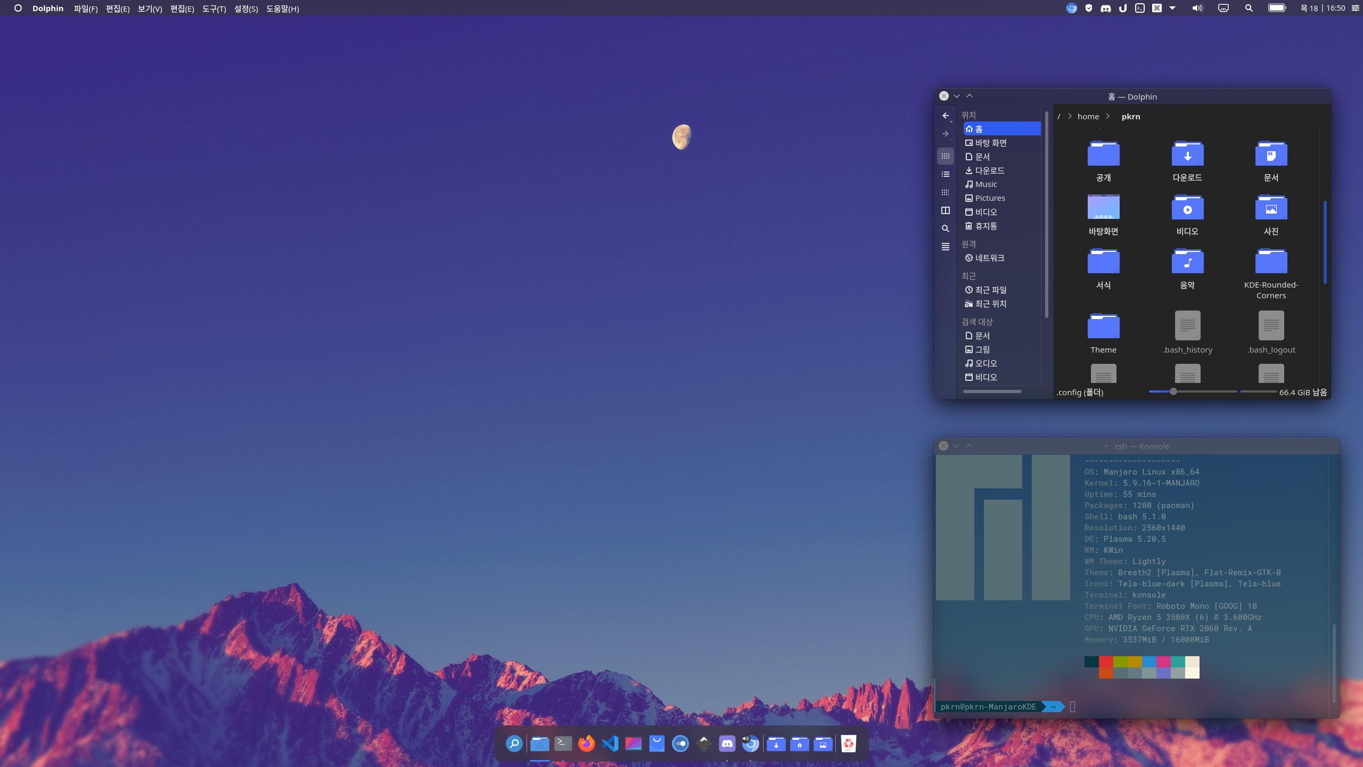Expand the hidden system tray arrow

tap(1172, 8)
